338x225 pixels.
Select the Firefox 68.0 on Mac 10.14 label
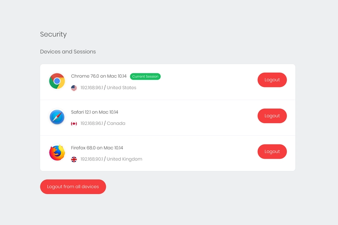pos(97,148)
